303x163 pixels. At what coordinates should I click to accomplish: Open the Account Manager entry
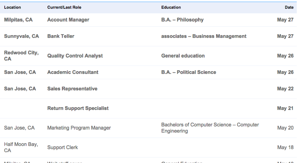[x=68, y=20]
